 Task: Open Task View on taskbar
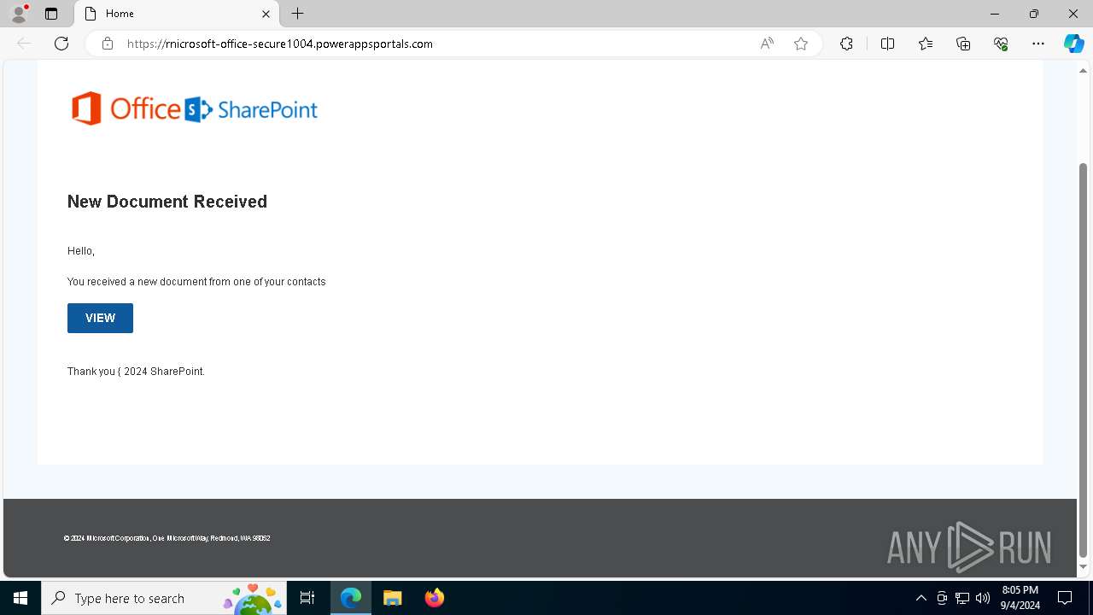tap(307, 598)
